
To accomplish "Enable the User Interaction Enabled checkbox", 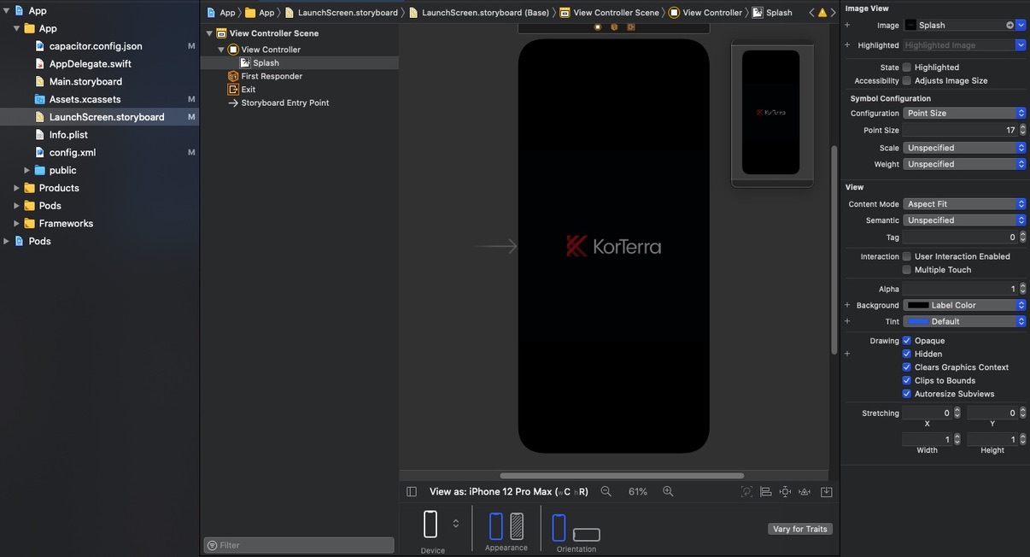I will click(907, 256).
